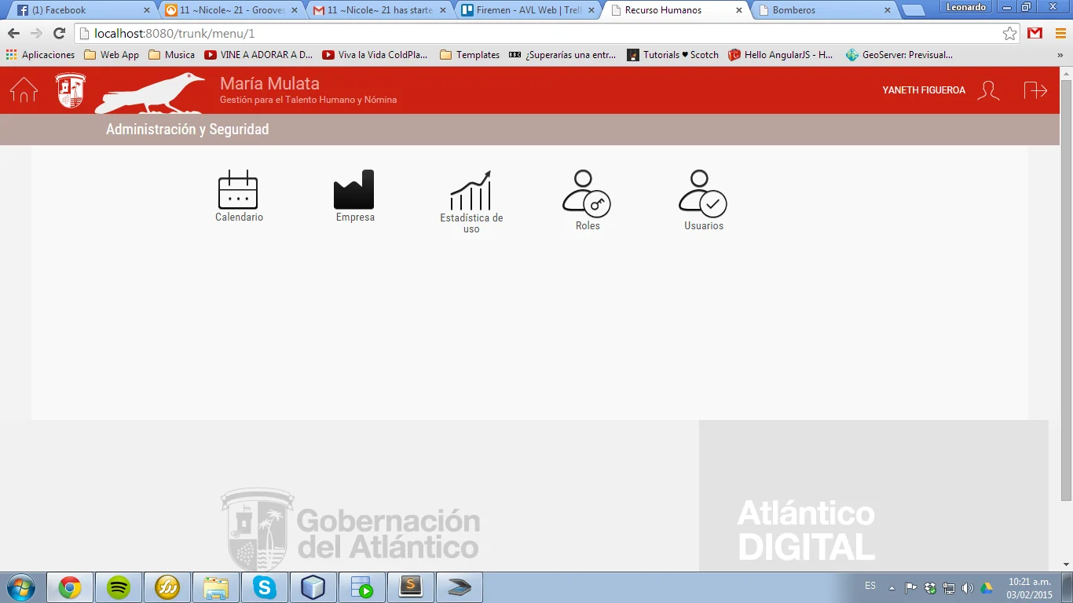
Task: Click the browser back arrow
Action: pos(13,34)
